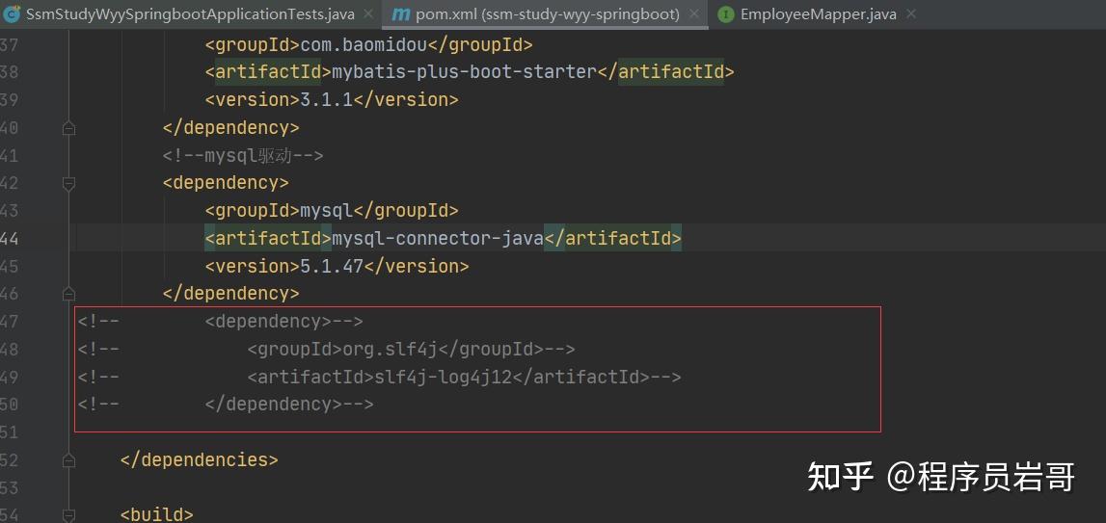The height and width of the screenshot is (523, 1106).
Task: Select the pom.xml tab
Action: pyautogui.click(x=548, y=14)
